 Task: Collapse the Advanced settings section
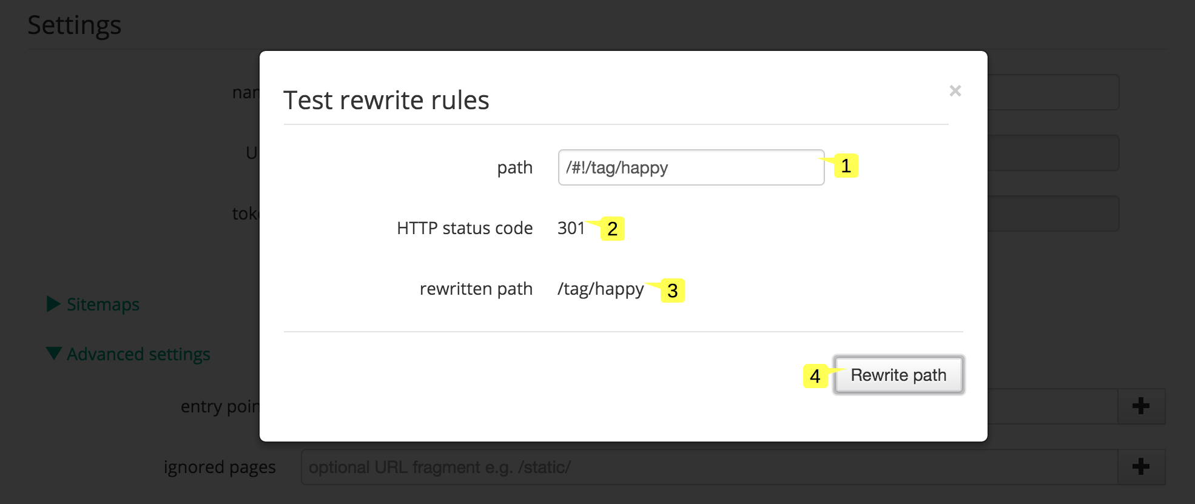[129, 354]
